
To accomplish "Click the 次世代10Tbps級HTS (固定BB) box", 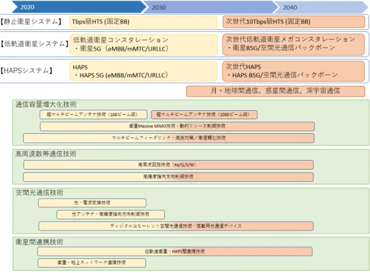I will [294, 22].
